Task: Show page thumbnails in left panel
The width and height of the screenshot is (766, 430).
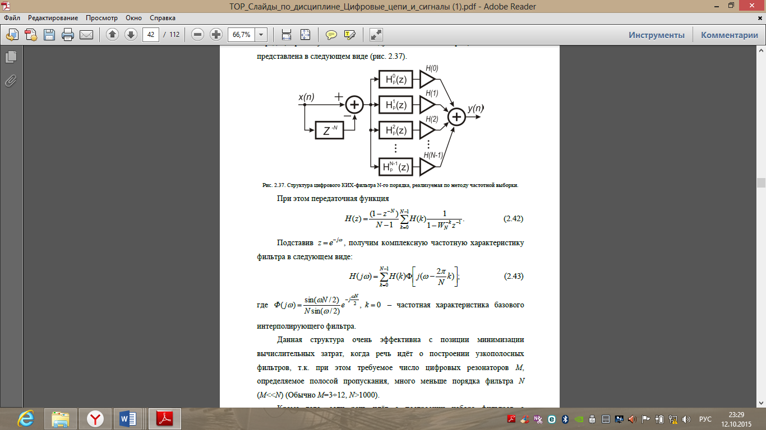Action: [11, 57]
